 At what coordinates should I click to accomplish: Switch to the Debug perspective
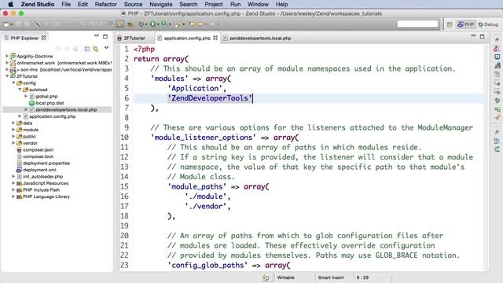tap(488, 24)
